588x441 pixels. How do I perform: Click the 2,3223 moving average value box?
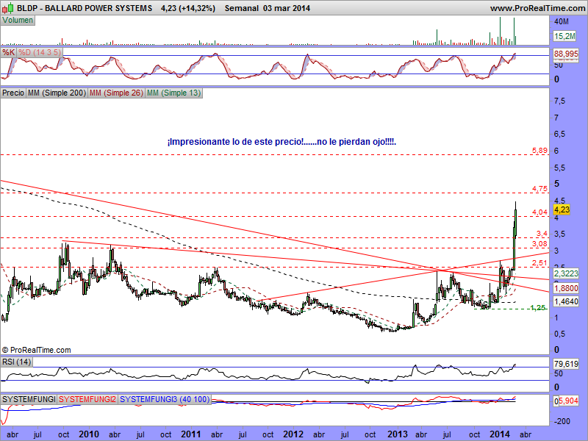tap(566, 273)
